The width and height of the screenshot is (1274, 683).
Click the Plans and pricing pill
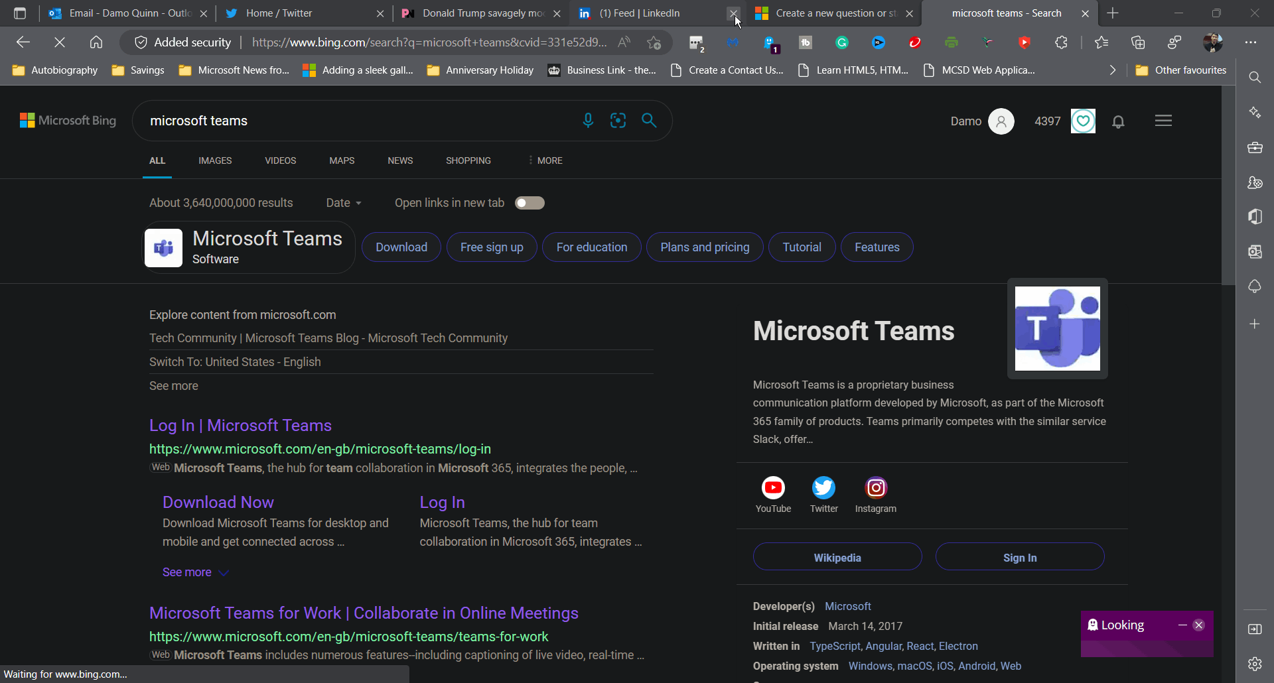[705, 247]
